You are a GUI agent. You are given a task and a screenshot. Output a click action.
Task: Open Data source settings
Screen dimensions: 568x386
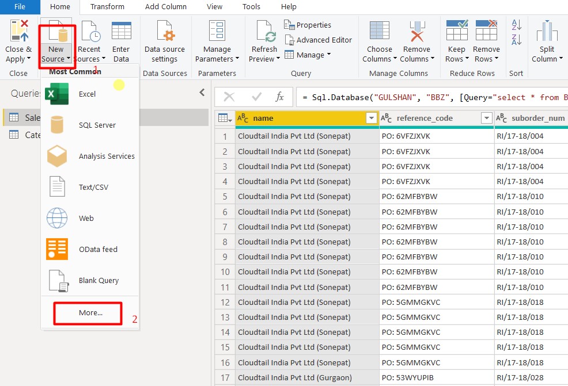164,40
